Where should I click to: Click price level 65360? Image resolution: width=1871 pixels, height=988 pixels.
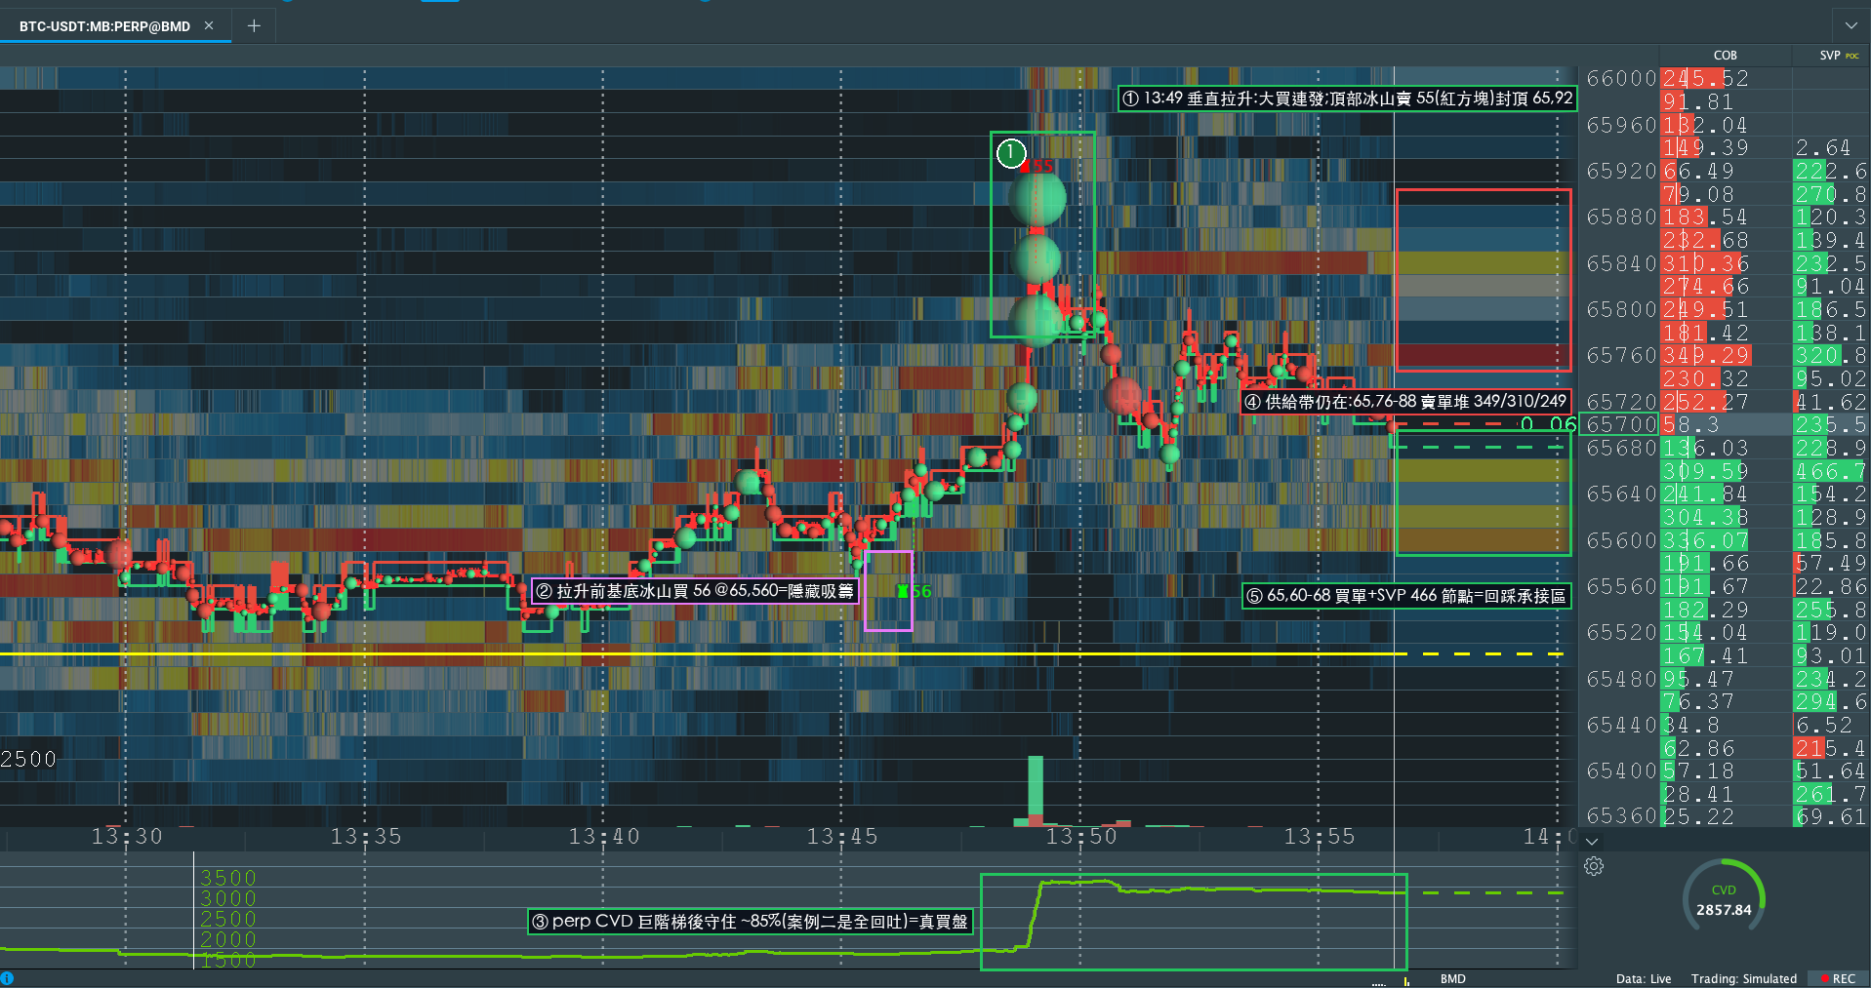(1621, 815)
